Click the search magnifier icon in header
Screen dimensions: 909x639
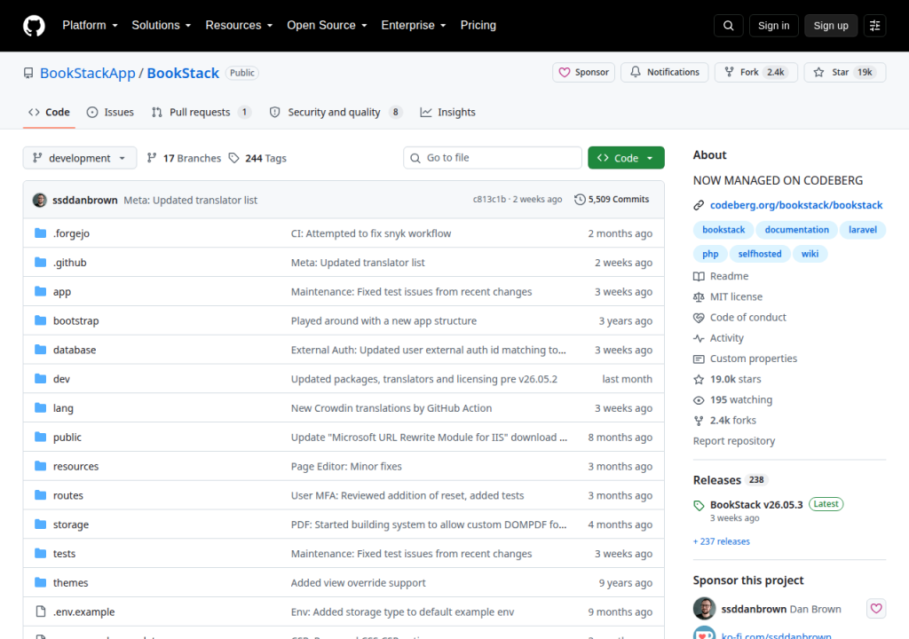point(728,26)
